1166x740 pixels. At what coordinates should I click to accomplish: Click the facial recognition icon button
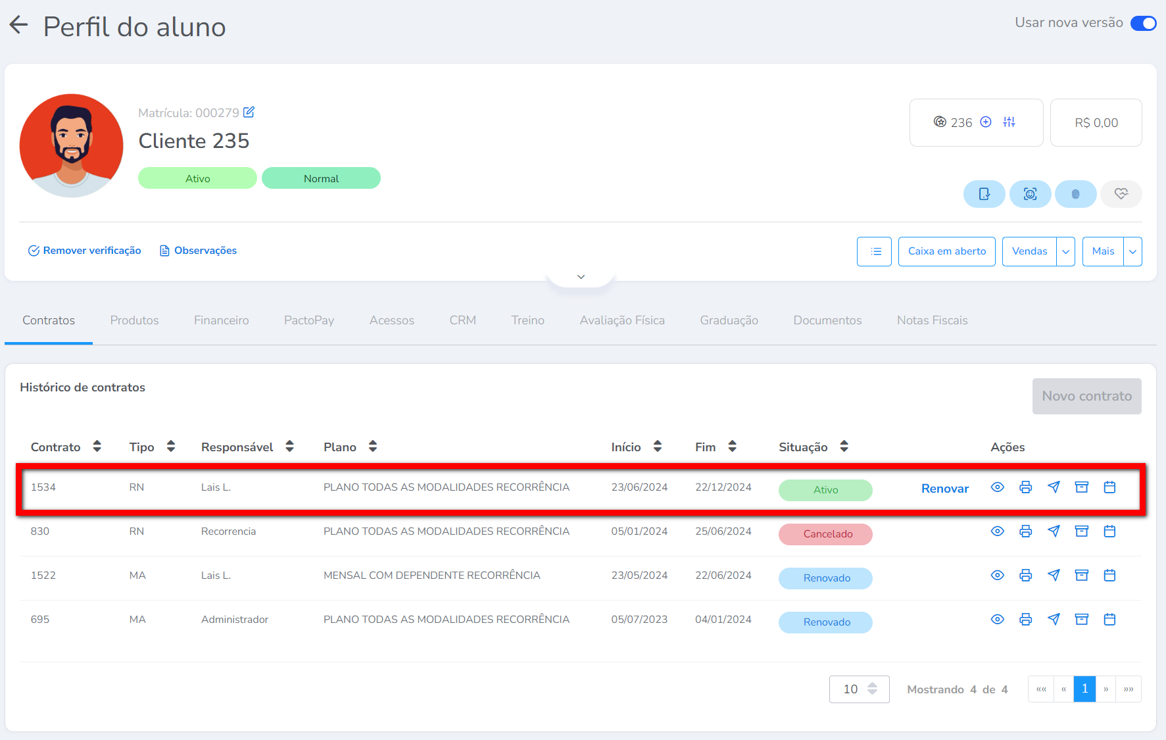click(1030, 194)
